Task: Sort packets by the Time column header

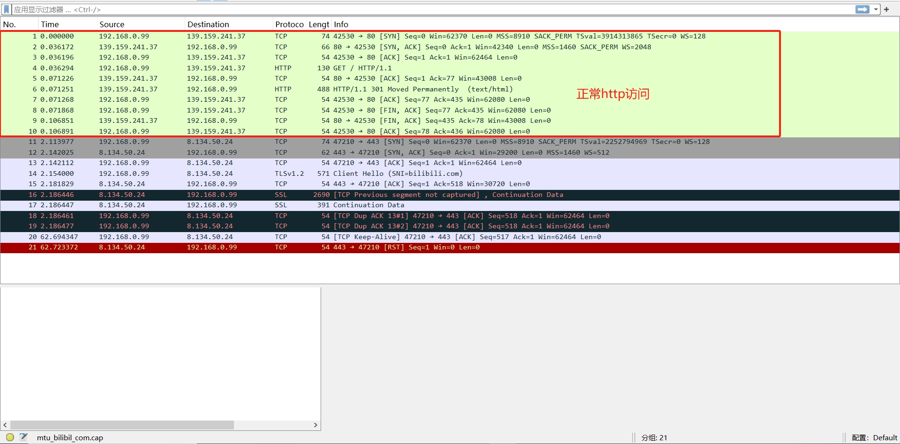Action: point(50,24)
